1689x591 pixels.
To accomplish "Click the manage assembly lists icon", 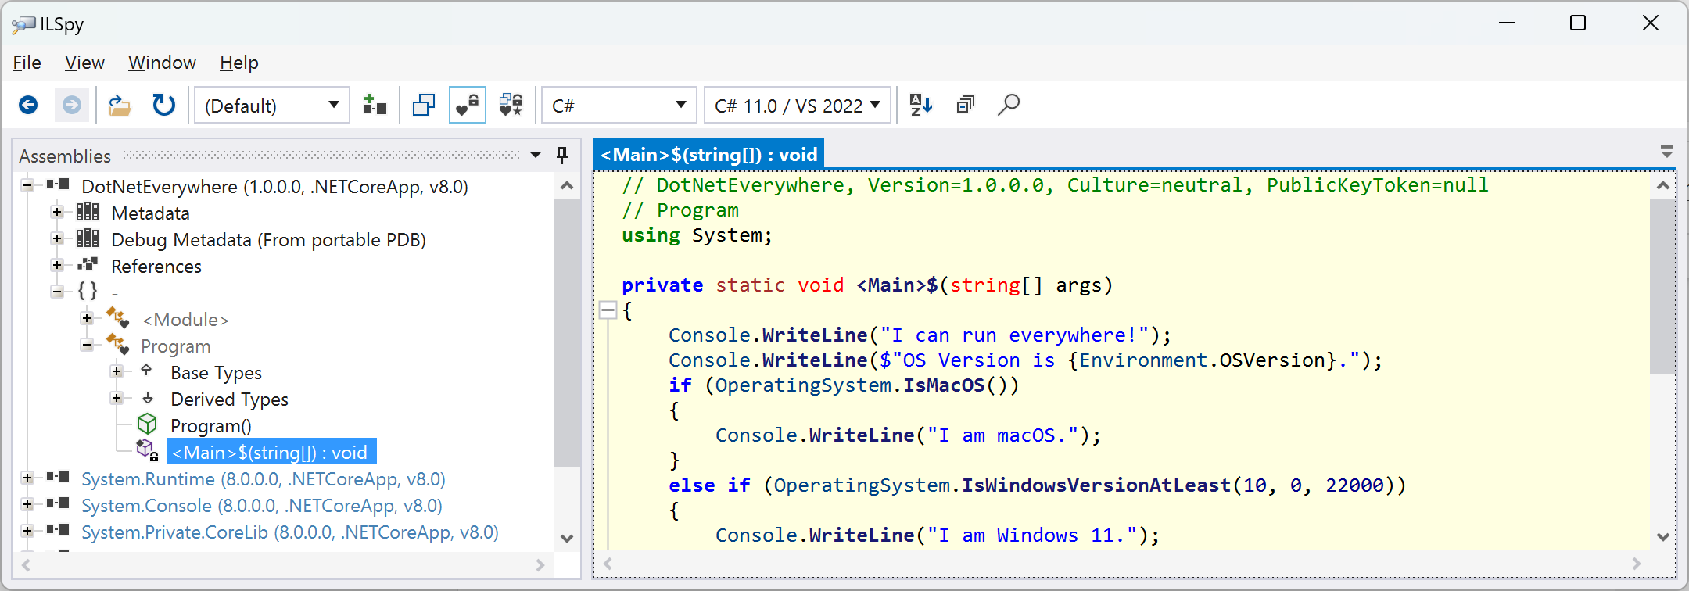I will 375,105.
